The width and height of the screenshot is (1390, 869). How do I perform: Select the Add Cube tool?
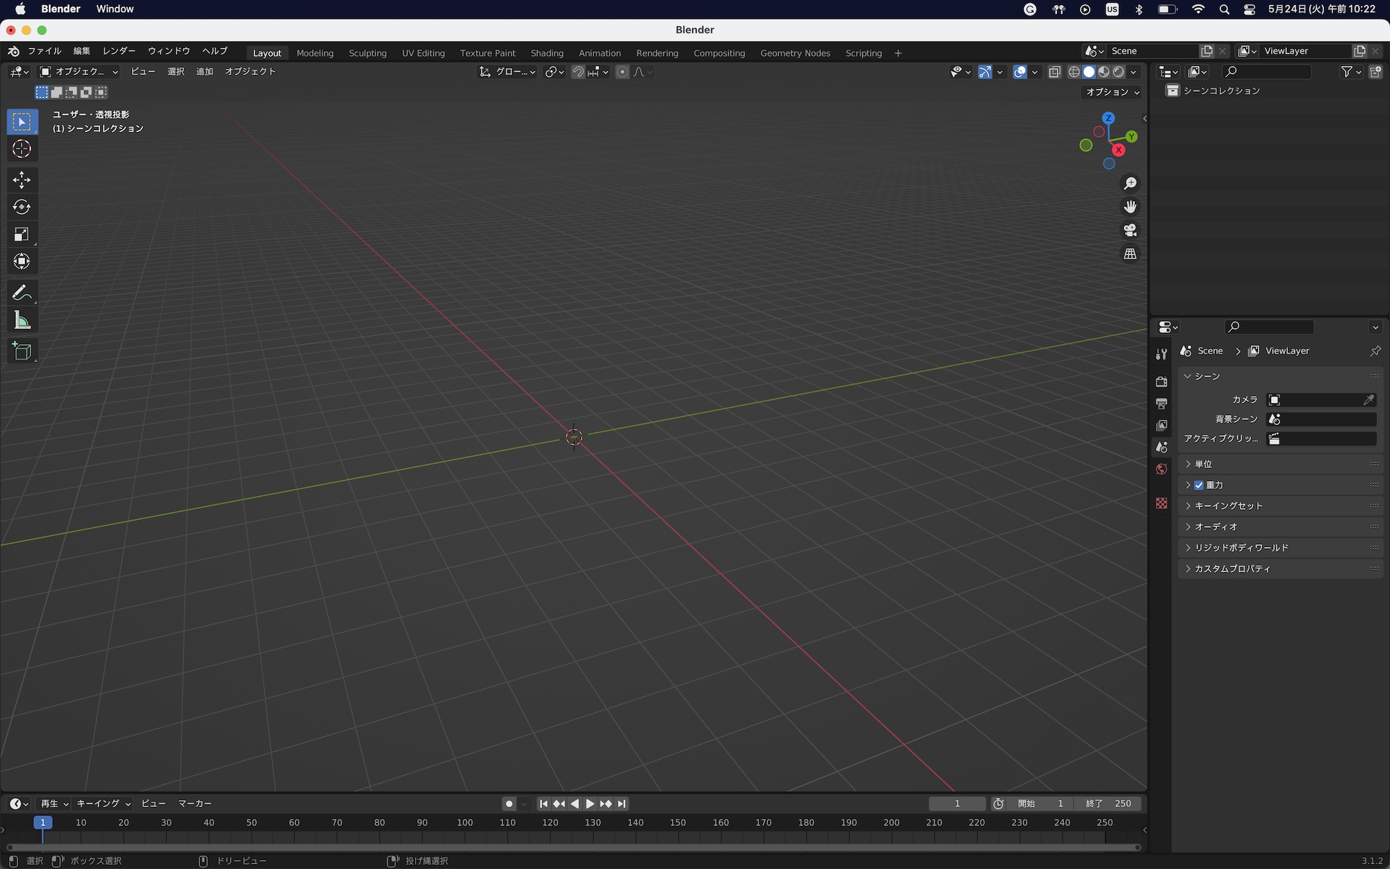click(22, 351)
